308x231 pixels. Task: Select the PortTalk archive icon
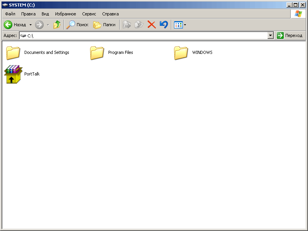pos(13,74)
